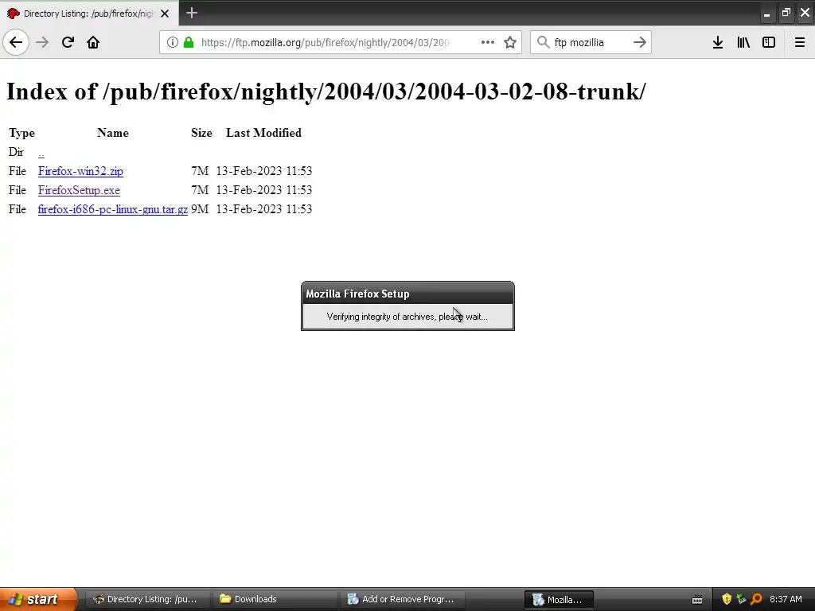815x611 pixels.
Task: Click the FirefoxSetup.exe 7M size value
Action: coord(200,190)
